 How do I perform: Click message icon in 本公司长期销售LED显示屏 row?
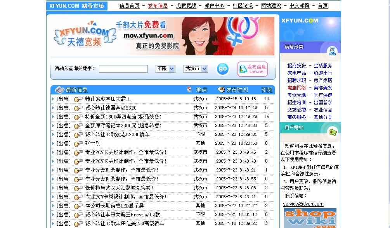78,206
